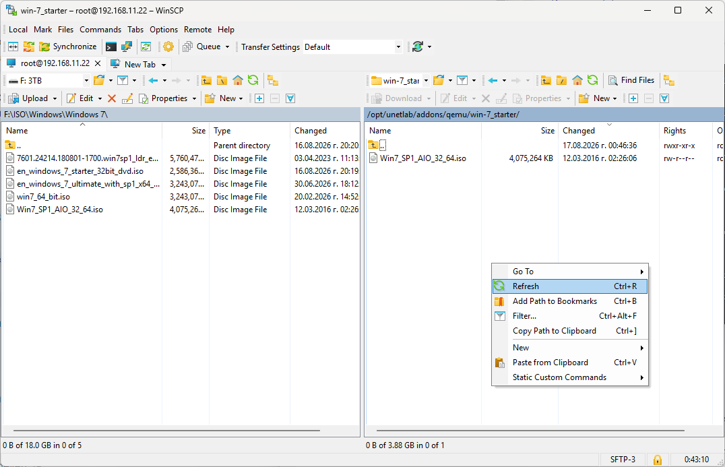Toggle the local directory tree icon
725x467 pixels.
[x=273, y=81]
